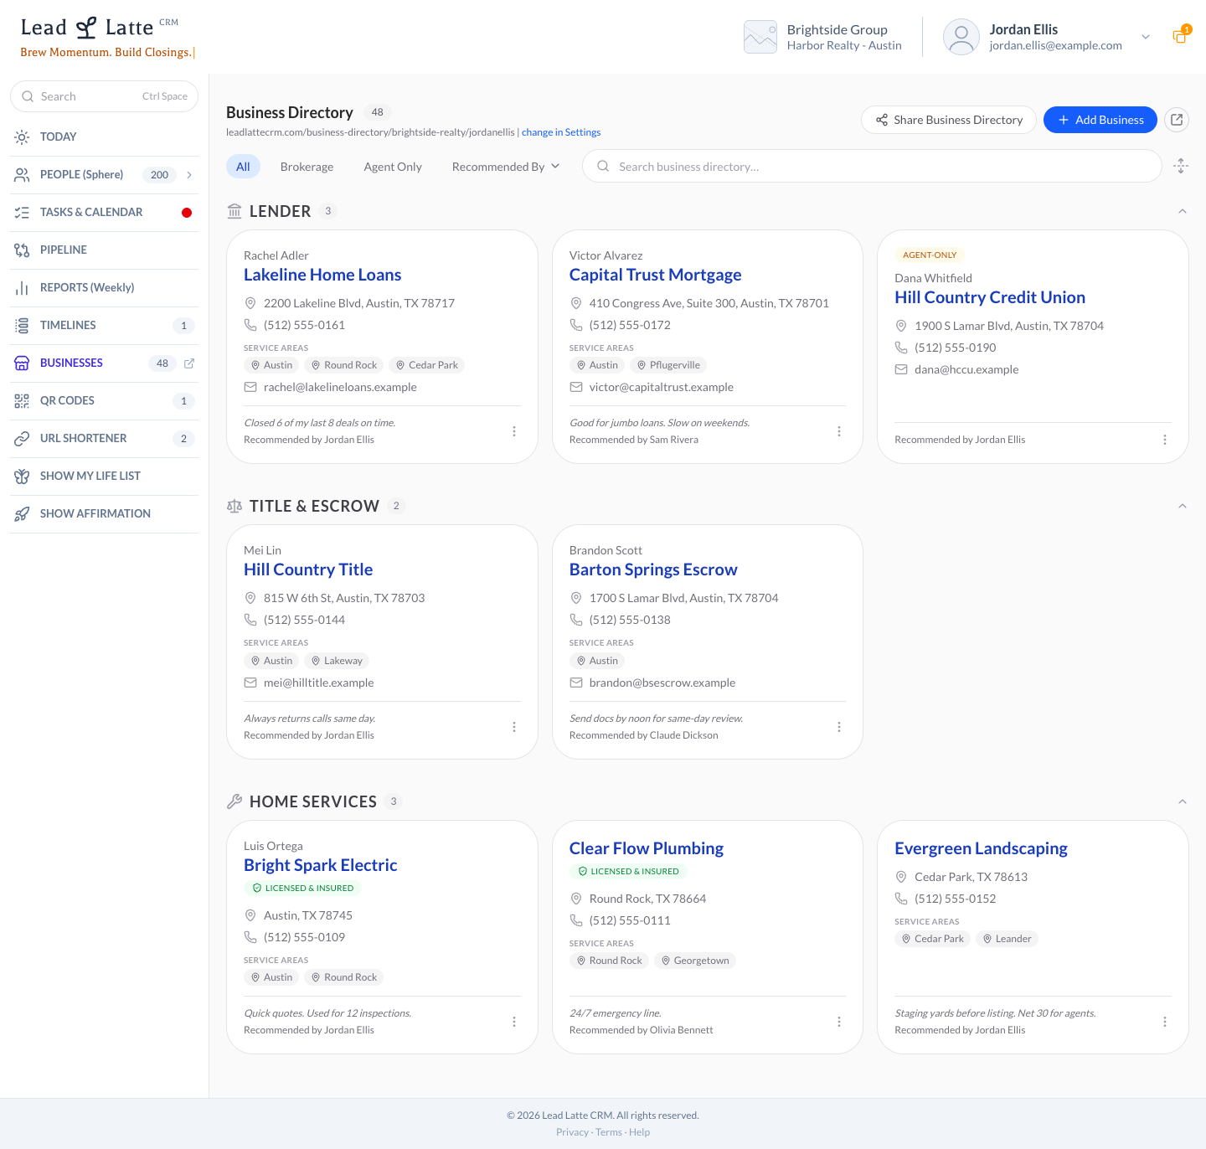Click the Help footer link
Viewport: 1206px width, 1149px height.
pos(639,1132)
